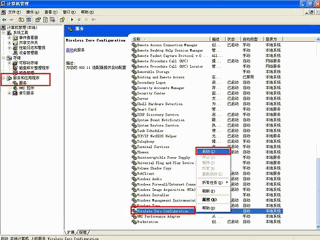Expand the 事件查看器 tree node

click(x=10, y=37)
